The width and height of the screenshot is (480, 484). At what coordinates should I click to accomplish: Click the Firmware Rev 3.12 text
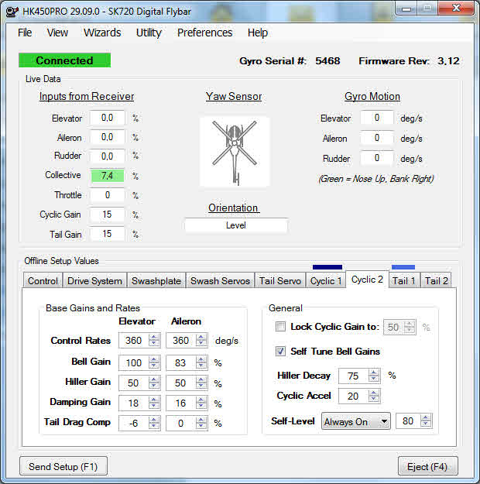point(409,61)
